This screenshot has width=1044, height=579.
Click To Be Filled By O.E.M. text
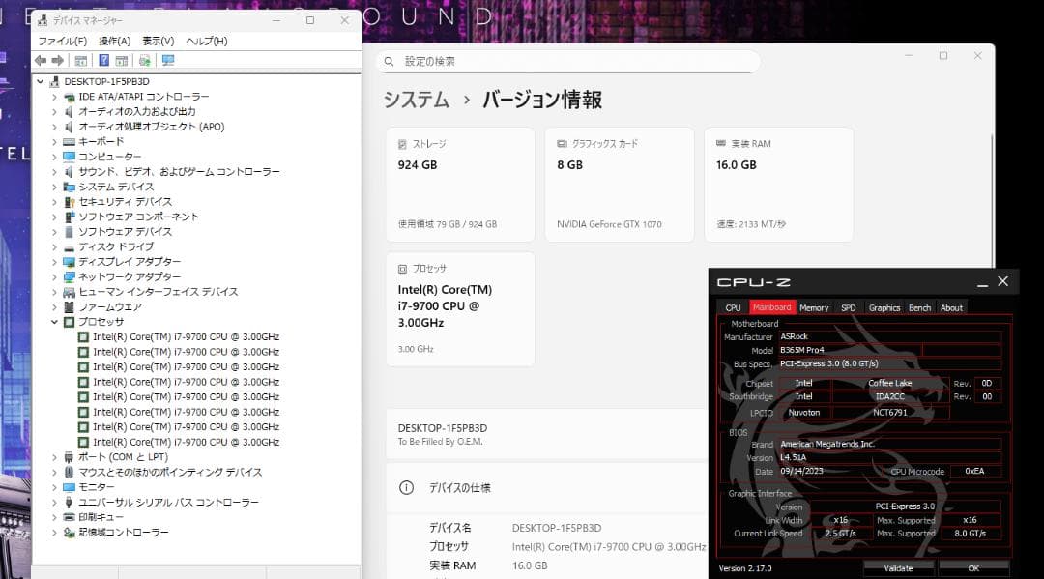(440, 442)
